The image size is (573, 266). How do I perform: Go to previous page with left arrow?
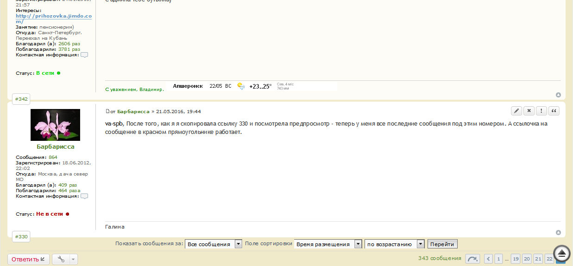click(488, 259)
